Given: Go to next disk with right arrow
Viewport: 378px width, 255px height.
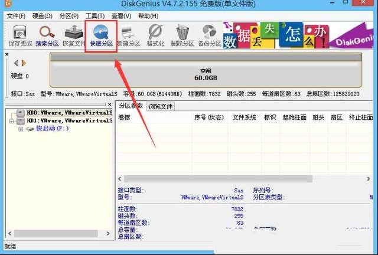Looking at the screenshot, I should [24, 63].
